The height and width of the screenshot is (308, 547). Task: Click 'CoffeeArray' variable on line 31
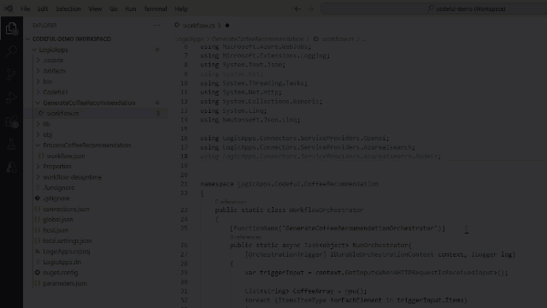314,291
